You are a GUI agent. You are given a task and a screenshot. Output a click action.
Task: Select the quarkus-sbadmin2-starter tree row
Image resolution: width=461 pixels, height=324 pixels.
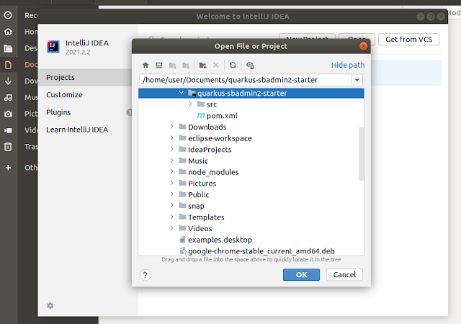pos(251,93)
